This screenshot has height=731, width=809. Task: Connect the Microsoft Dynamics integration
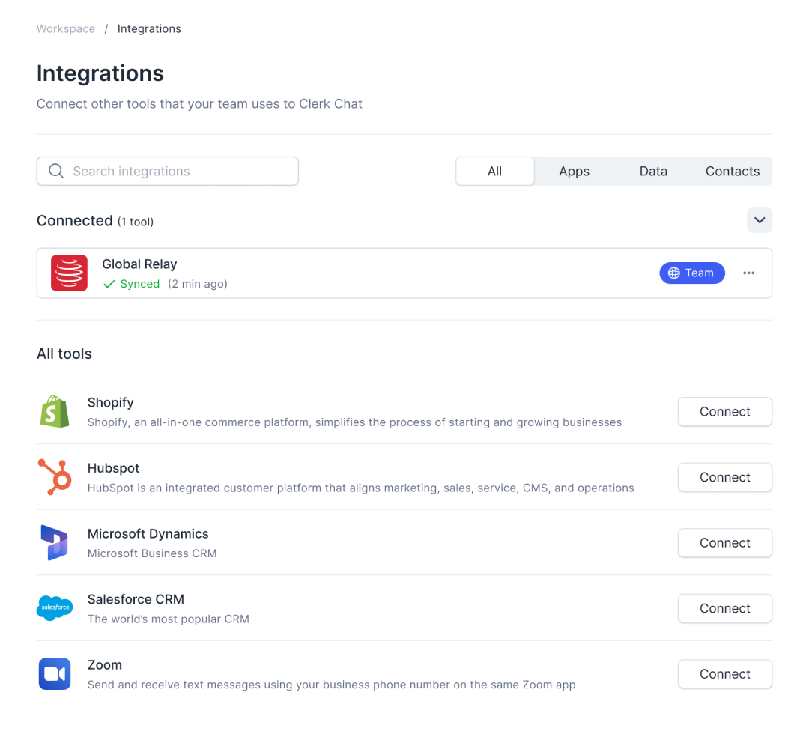pos(725,543)
